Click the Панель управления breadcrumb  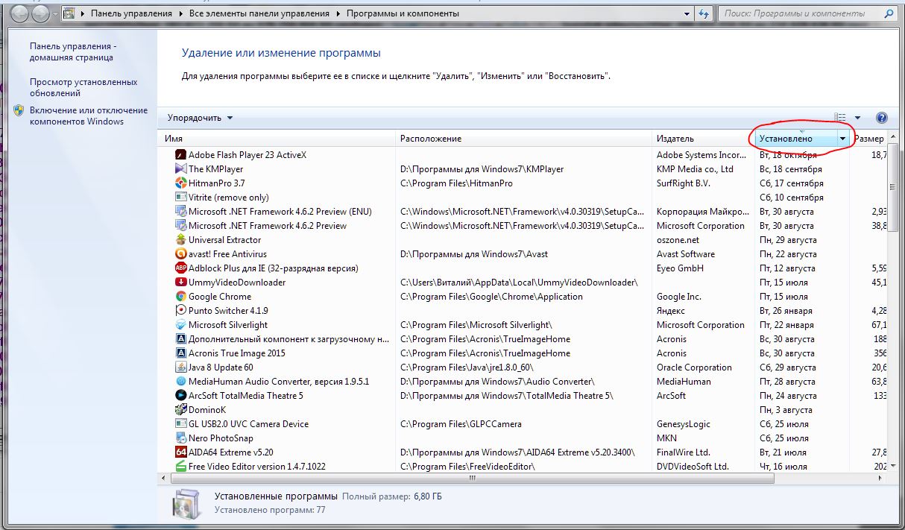click(132, 13)
